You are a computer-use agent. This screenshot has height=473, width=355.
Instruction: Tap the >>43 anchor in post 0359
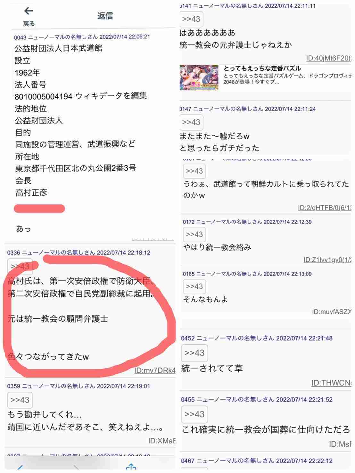tap(20, 400)
